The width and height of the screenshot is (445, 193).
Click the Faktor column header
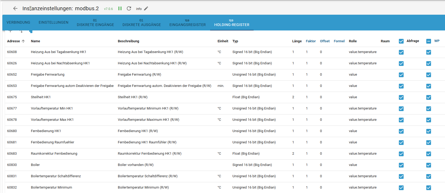311,41
